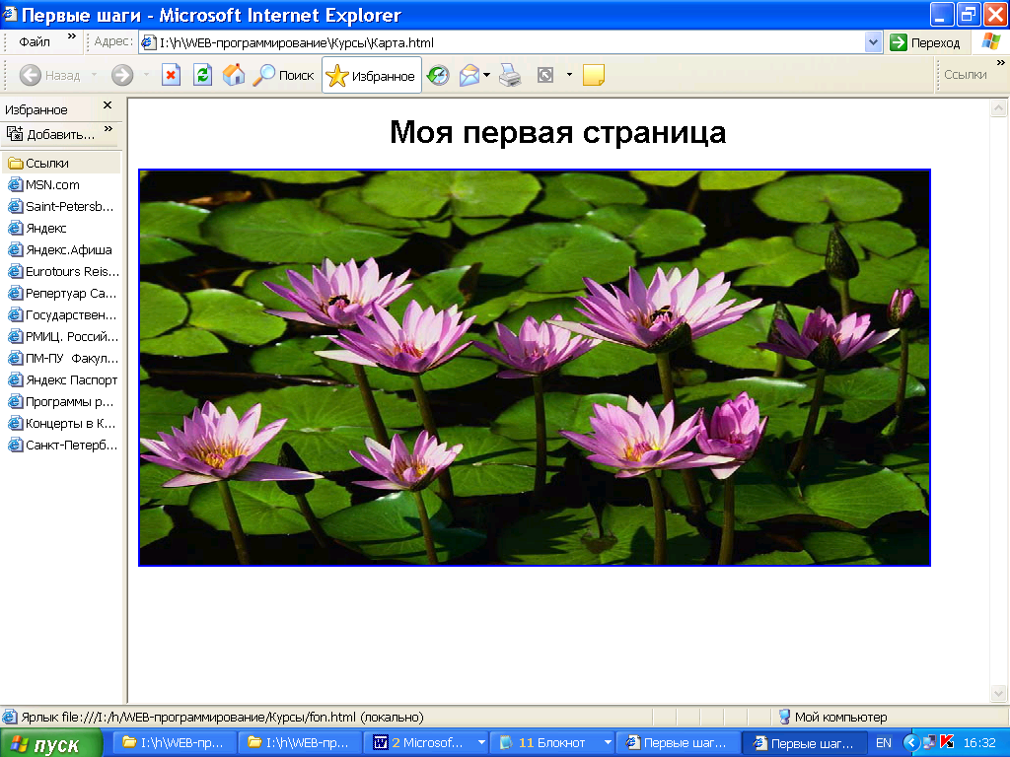Click the Переход go button
Viewport: 1010px width, 757px height.
coord(925,42)
